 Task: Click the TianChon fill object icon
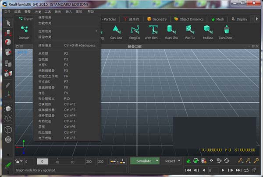(227, 33)
